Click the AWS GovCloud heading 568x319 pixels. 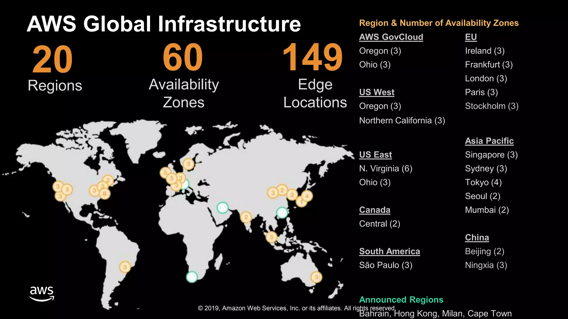(x=391, y=37)
